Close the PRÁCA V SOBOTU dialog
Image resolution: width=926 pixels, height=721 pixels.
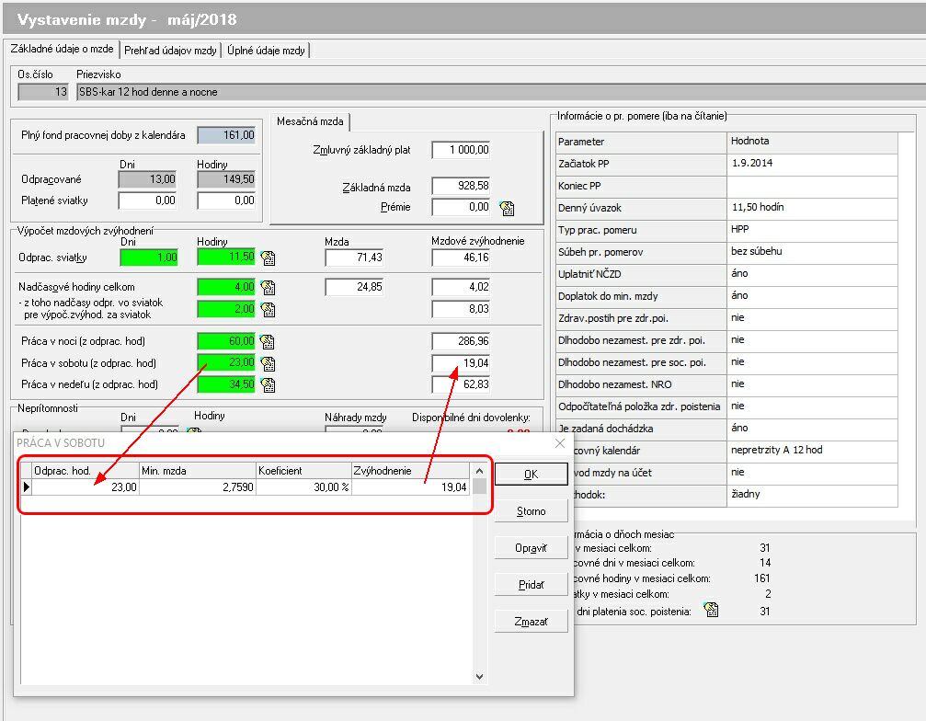coord(560,443)
